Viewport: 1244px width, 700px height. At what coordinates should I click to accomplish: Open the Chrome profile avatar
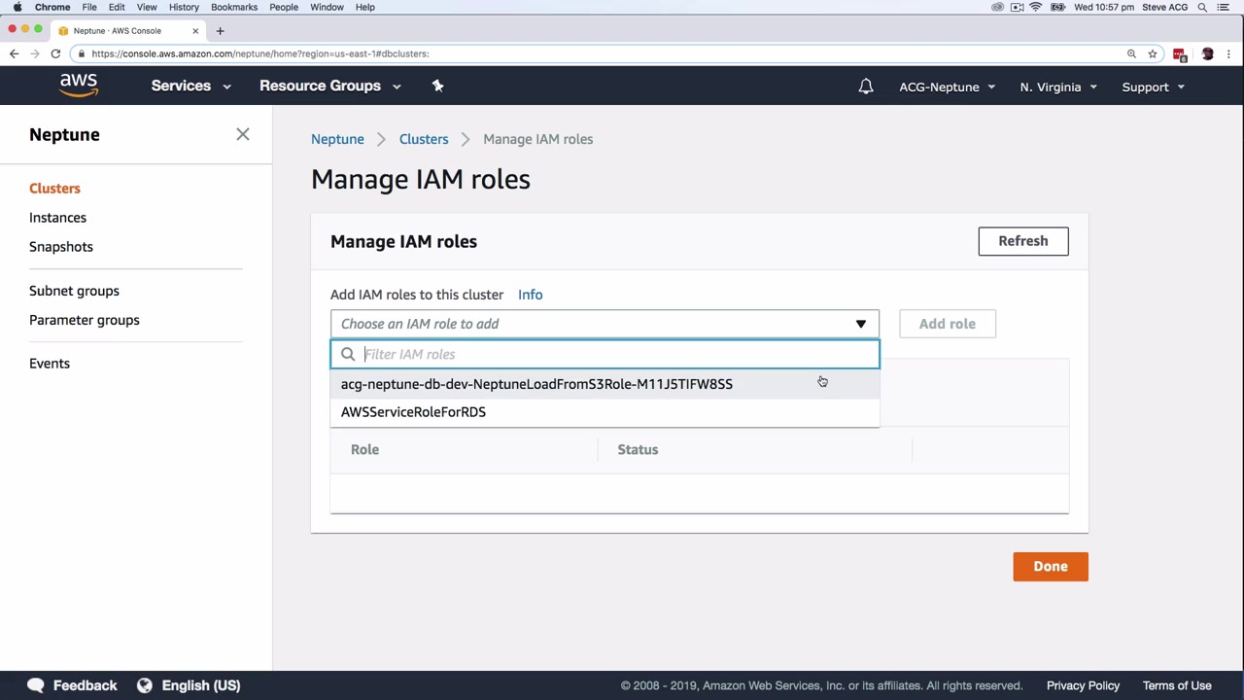pos(1207,53)
